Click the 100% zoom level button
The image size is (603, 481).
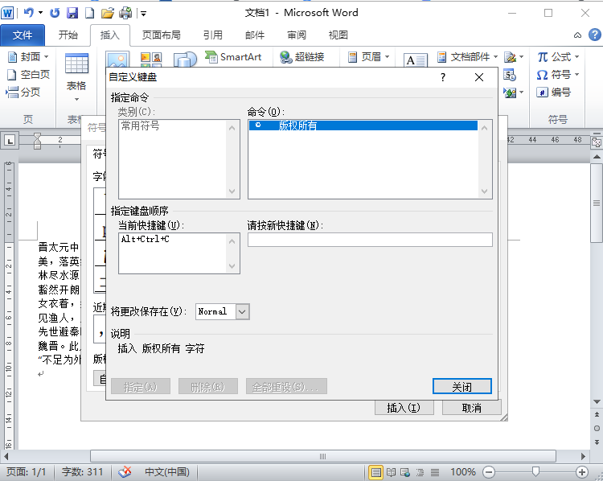click(x=463, y=472)
